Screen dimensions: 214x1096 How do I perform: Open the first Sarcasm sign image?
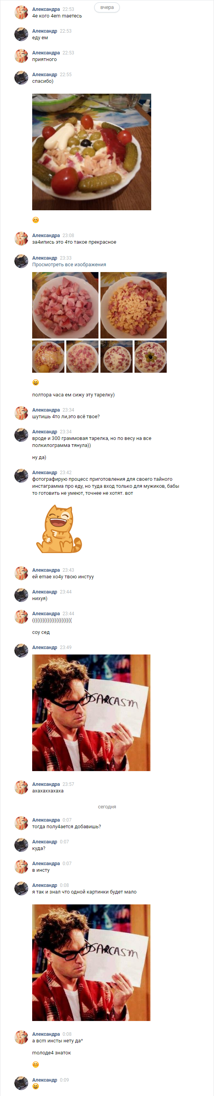point(91,713)
